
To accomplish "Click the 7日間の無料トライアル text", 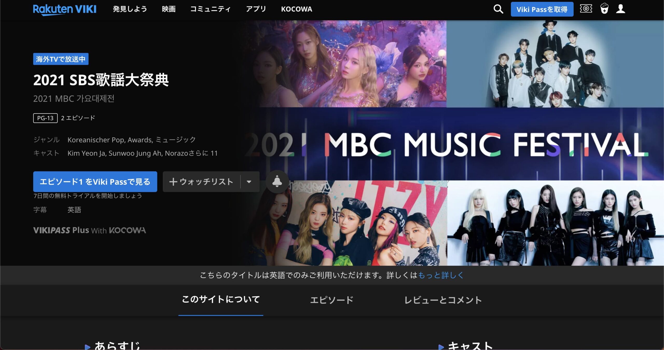I will point(88,196).
